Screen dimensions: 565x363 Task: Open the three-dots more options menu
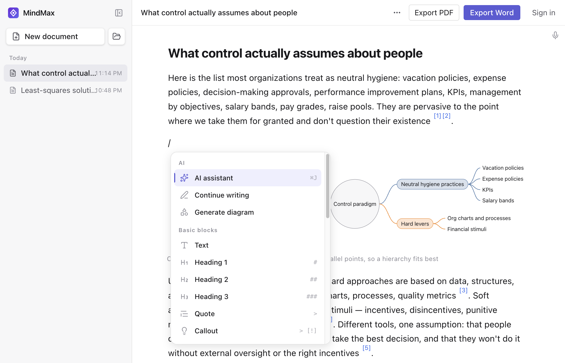(x=397, y=13)
